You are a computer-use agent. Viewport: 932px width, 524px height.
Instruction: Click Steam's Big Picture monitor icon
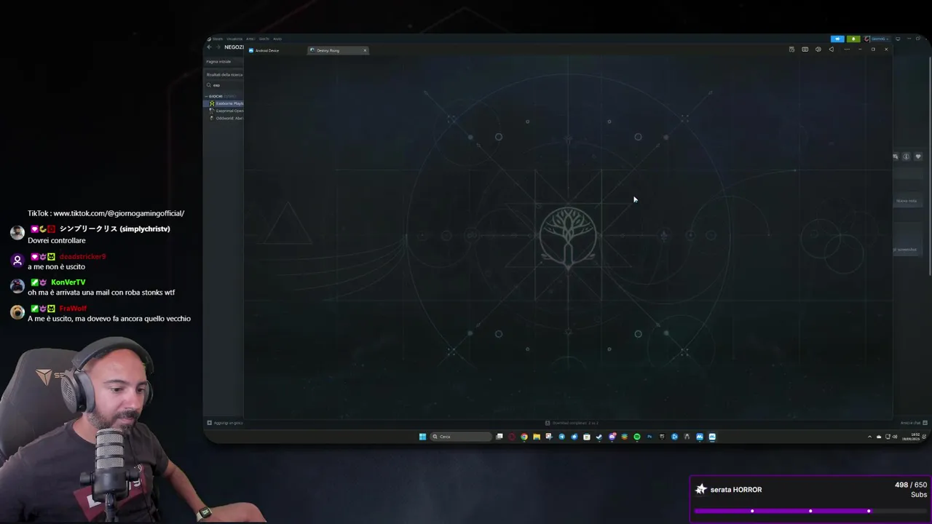pos(898,39)
